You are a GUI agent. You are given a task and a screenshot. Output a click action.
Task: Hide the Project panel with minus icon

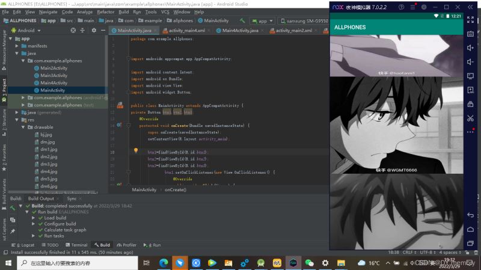(103, 30)
